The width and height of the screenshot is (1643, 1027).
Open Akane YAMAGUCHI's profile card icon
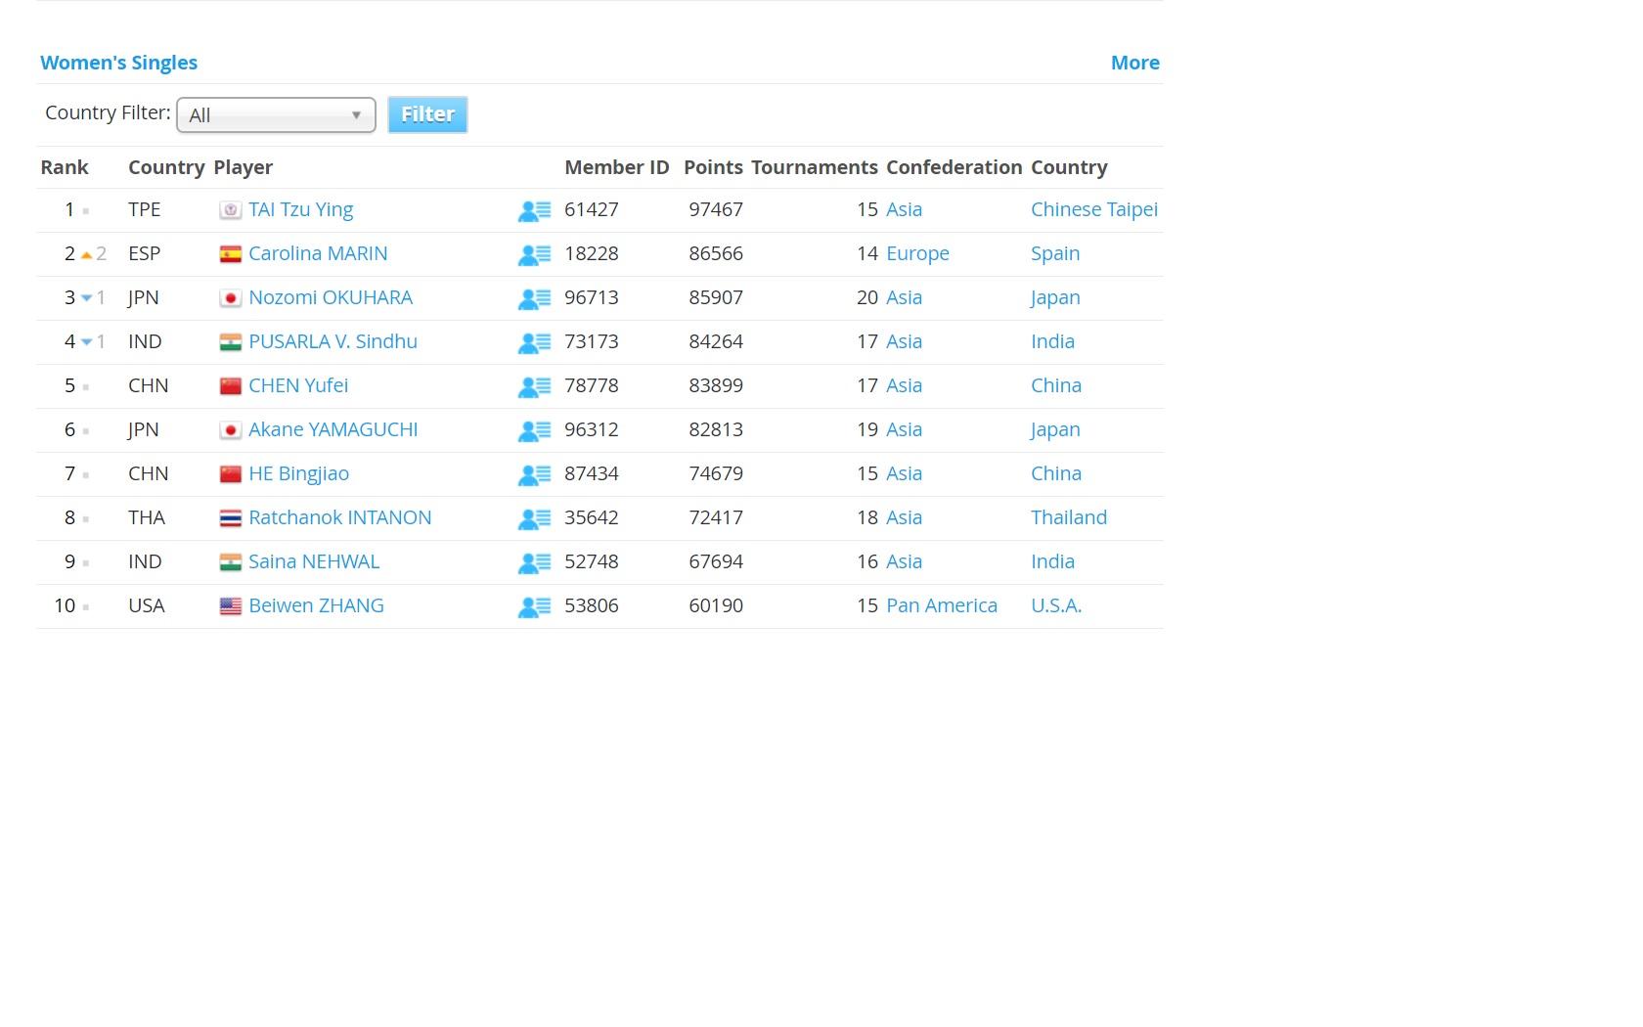pyautogui.click(x=534, y=431)
